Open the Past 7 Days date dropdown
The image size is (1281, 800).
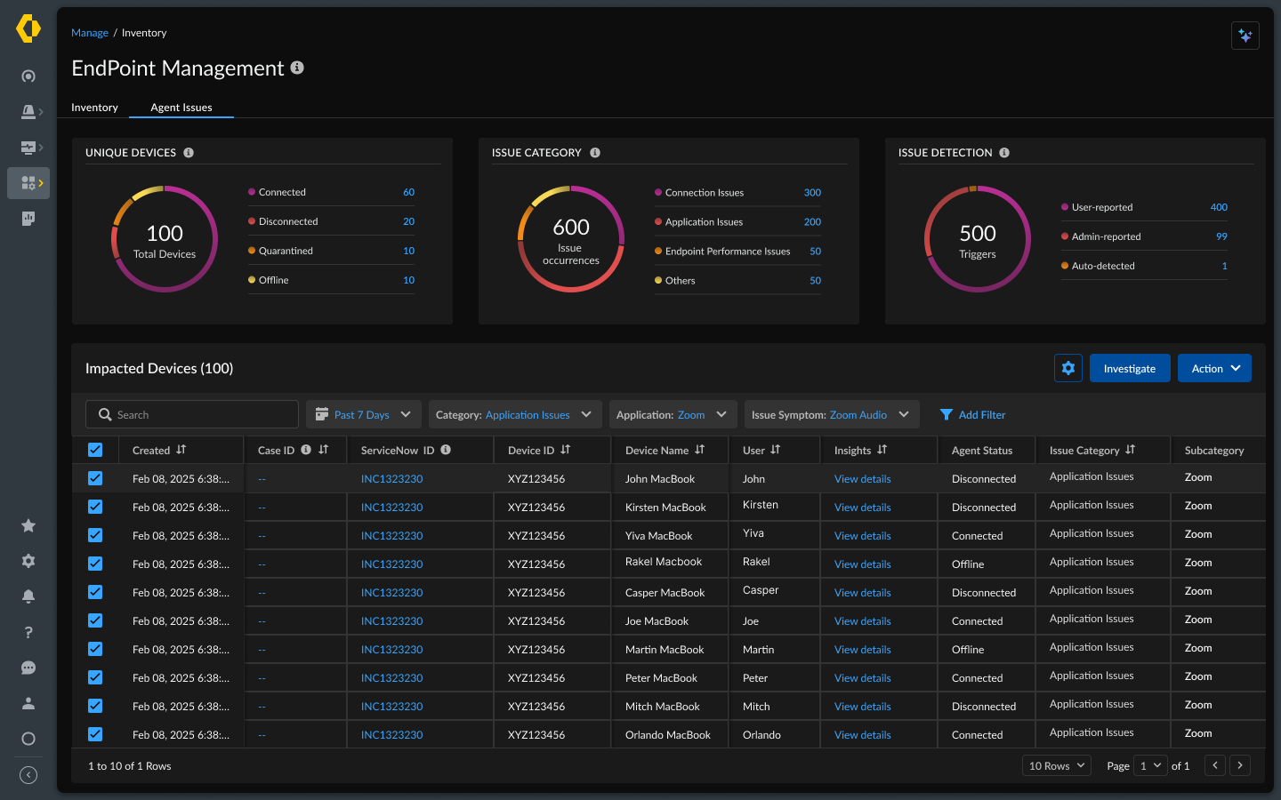(x=364, y=414)
